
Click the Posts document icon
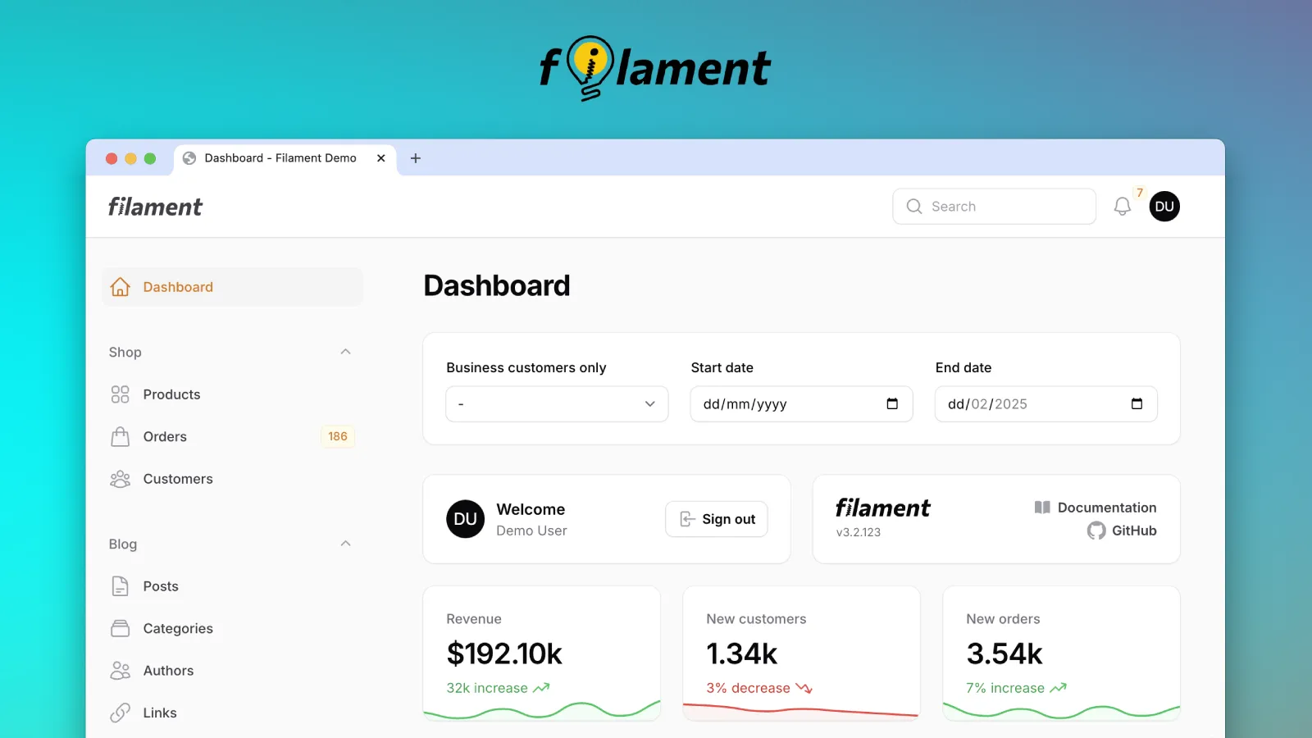[x=120, y=585]
